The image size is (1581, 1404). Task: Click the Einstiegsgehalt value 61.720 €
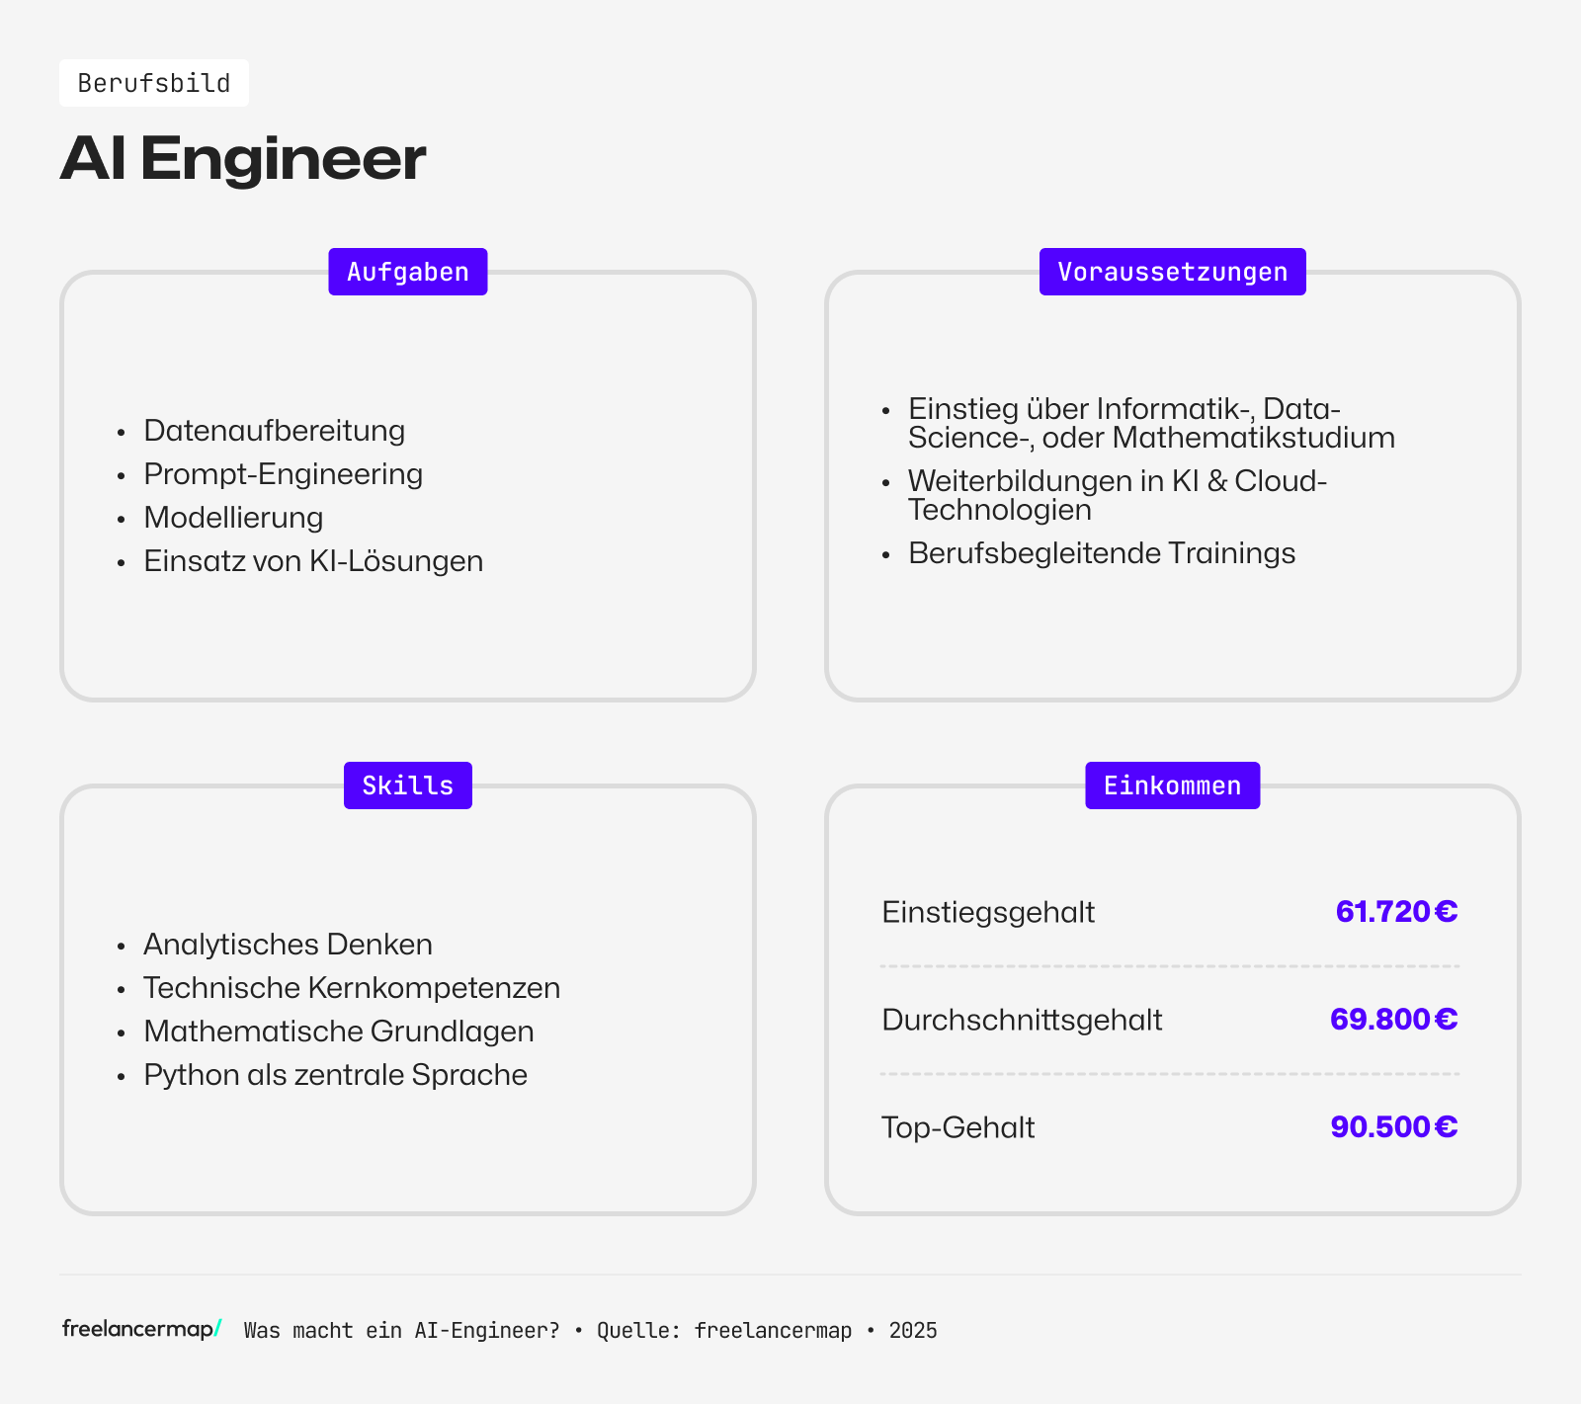tap(1395, 911)
